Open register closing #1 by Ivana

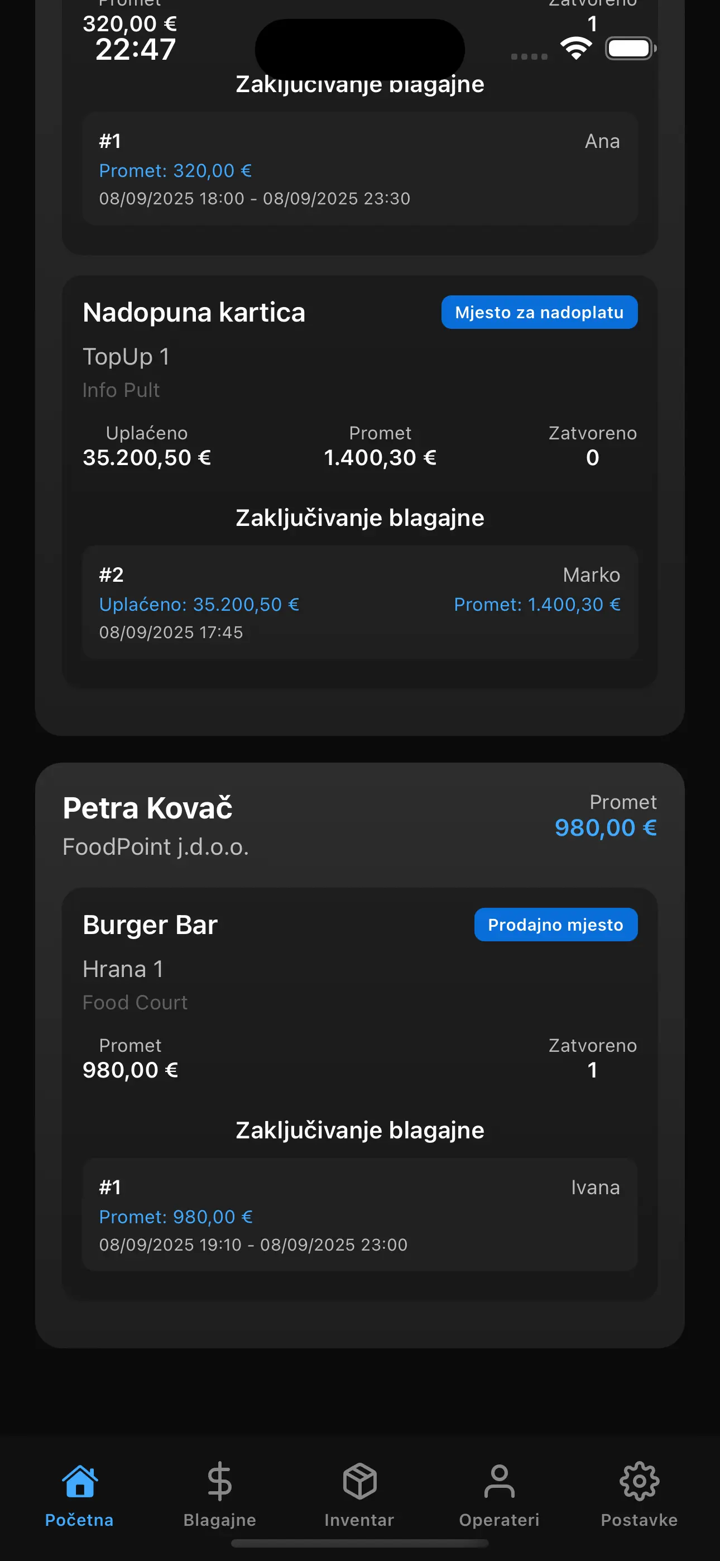[360, 1214]
